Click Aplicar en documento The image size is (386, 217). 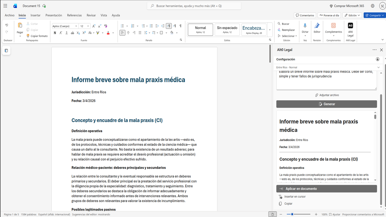click(x=326, y=188)
